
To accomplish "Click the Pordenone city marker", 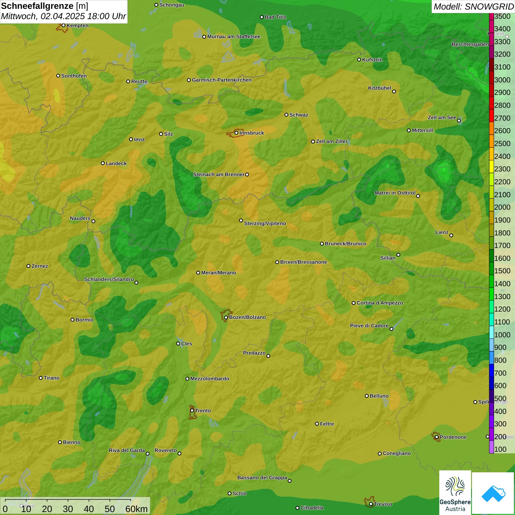I will pos(437,437).
